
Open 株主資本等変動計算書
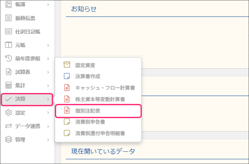pos(100,99)
